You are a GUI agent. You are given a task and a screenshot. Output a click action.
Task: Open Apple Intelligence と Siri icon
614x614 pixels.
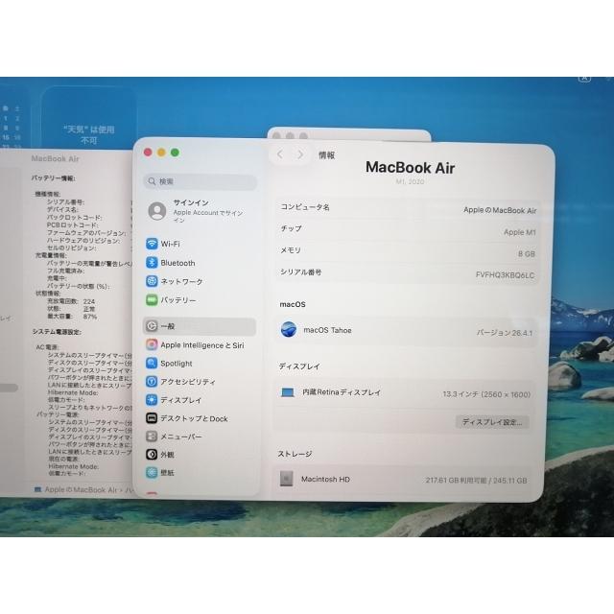(x=152, y=344)
